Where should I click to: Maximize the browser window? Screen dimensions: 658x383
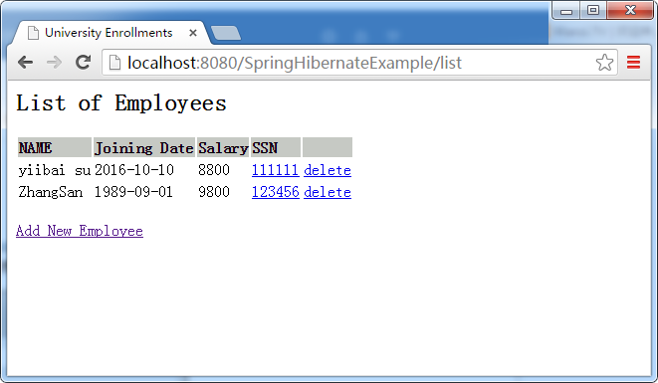pyautogui.click(x=593, y=11)
